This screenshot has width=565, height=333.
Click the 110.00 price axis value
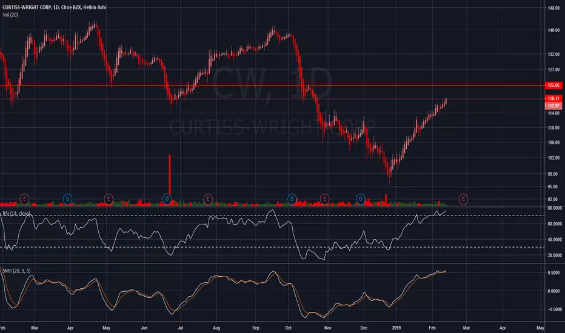(x=553, y=128)
